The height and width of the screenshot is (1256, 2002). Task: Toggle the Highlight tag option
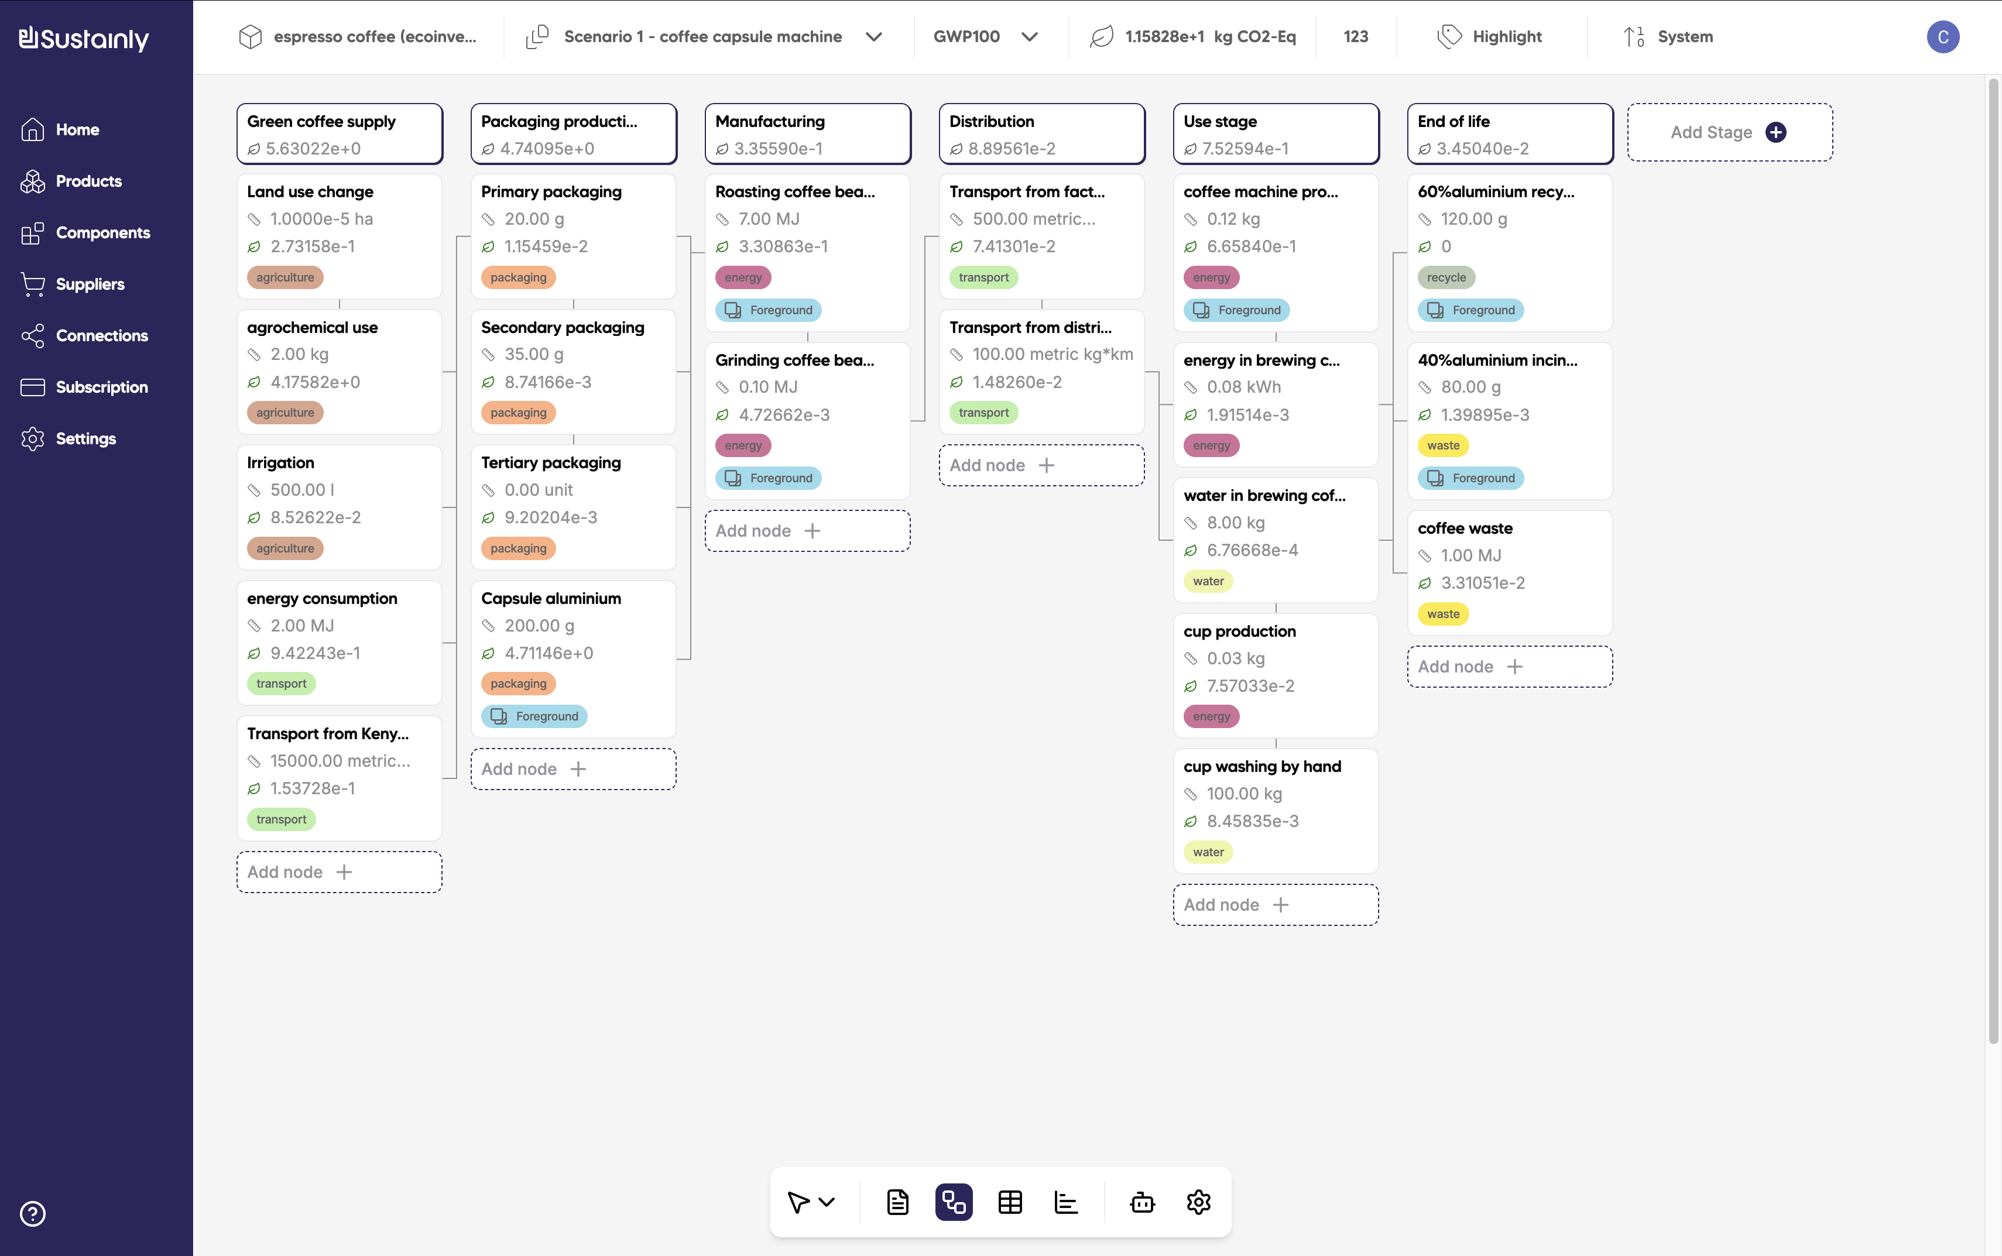[1490, 36]
